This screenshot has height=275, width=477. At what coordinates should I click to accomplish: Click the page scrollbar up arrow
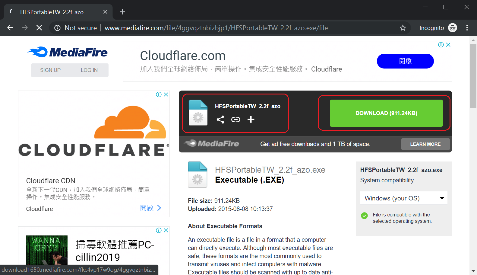(x=473, y=40)
